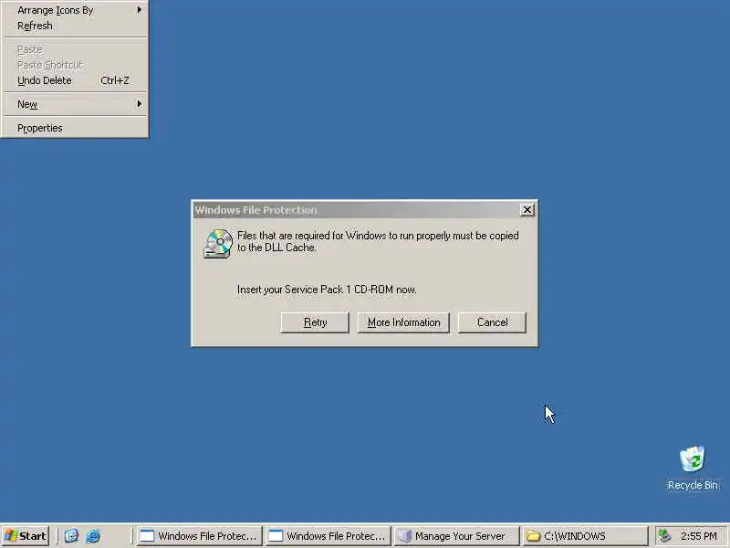Open the New submenu
The height and width of the screenshot is (548, 730).
coord(75,104)
